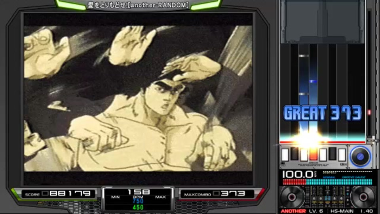Click the song title 愛をとりもどせ![another-RANDOM]
The height and width of the screenshot is (214, 380).
point(139,5)
